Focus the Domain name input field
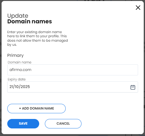This screenshot has height=136, width=145. click(x=73, y=70)
